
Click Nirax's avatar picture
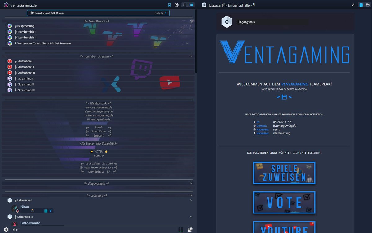pyautogui.click(x=15, y=209)
